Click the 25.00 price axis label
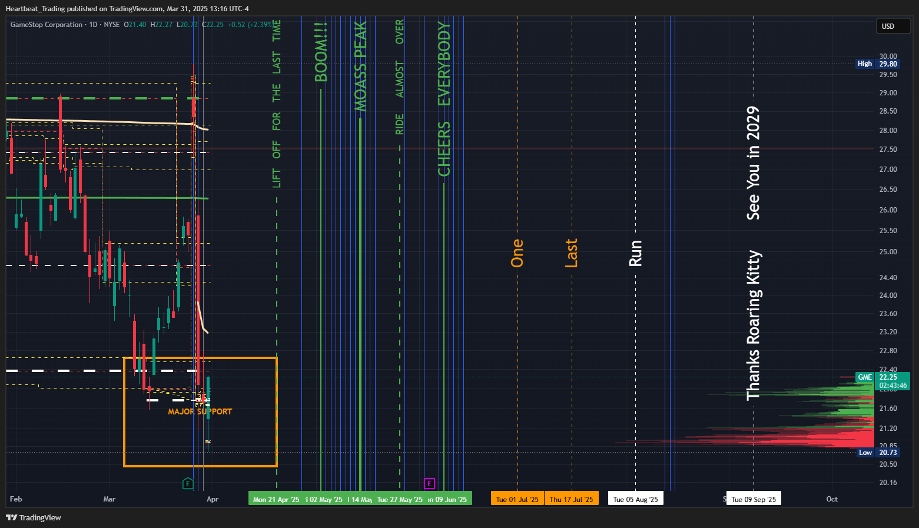 [888, 252]
